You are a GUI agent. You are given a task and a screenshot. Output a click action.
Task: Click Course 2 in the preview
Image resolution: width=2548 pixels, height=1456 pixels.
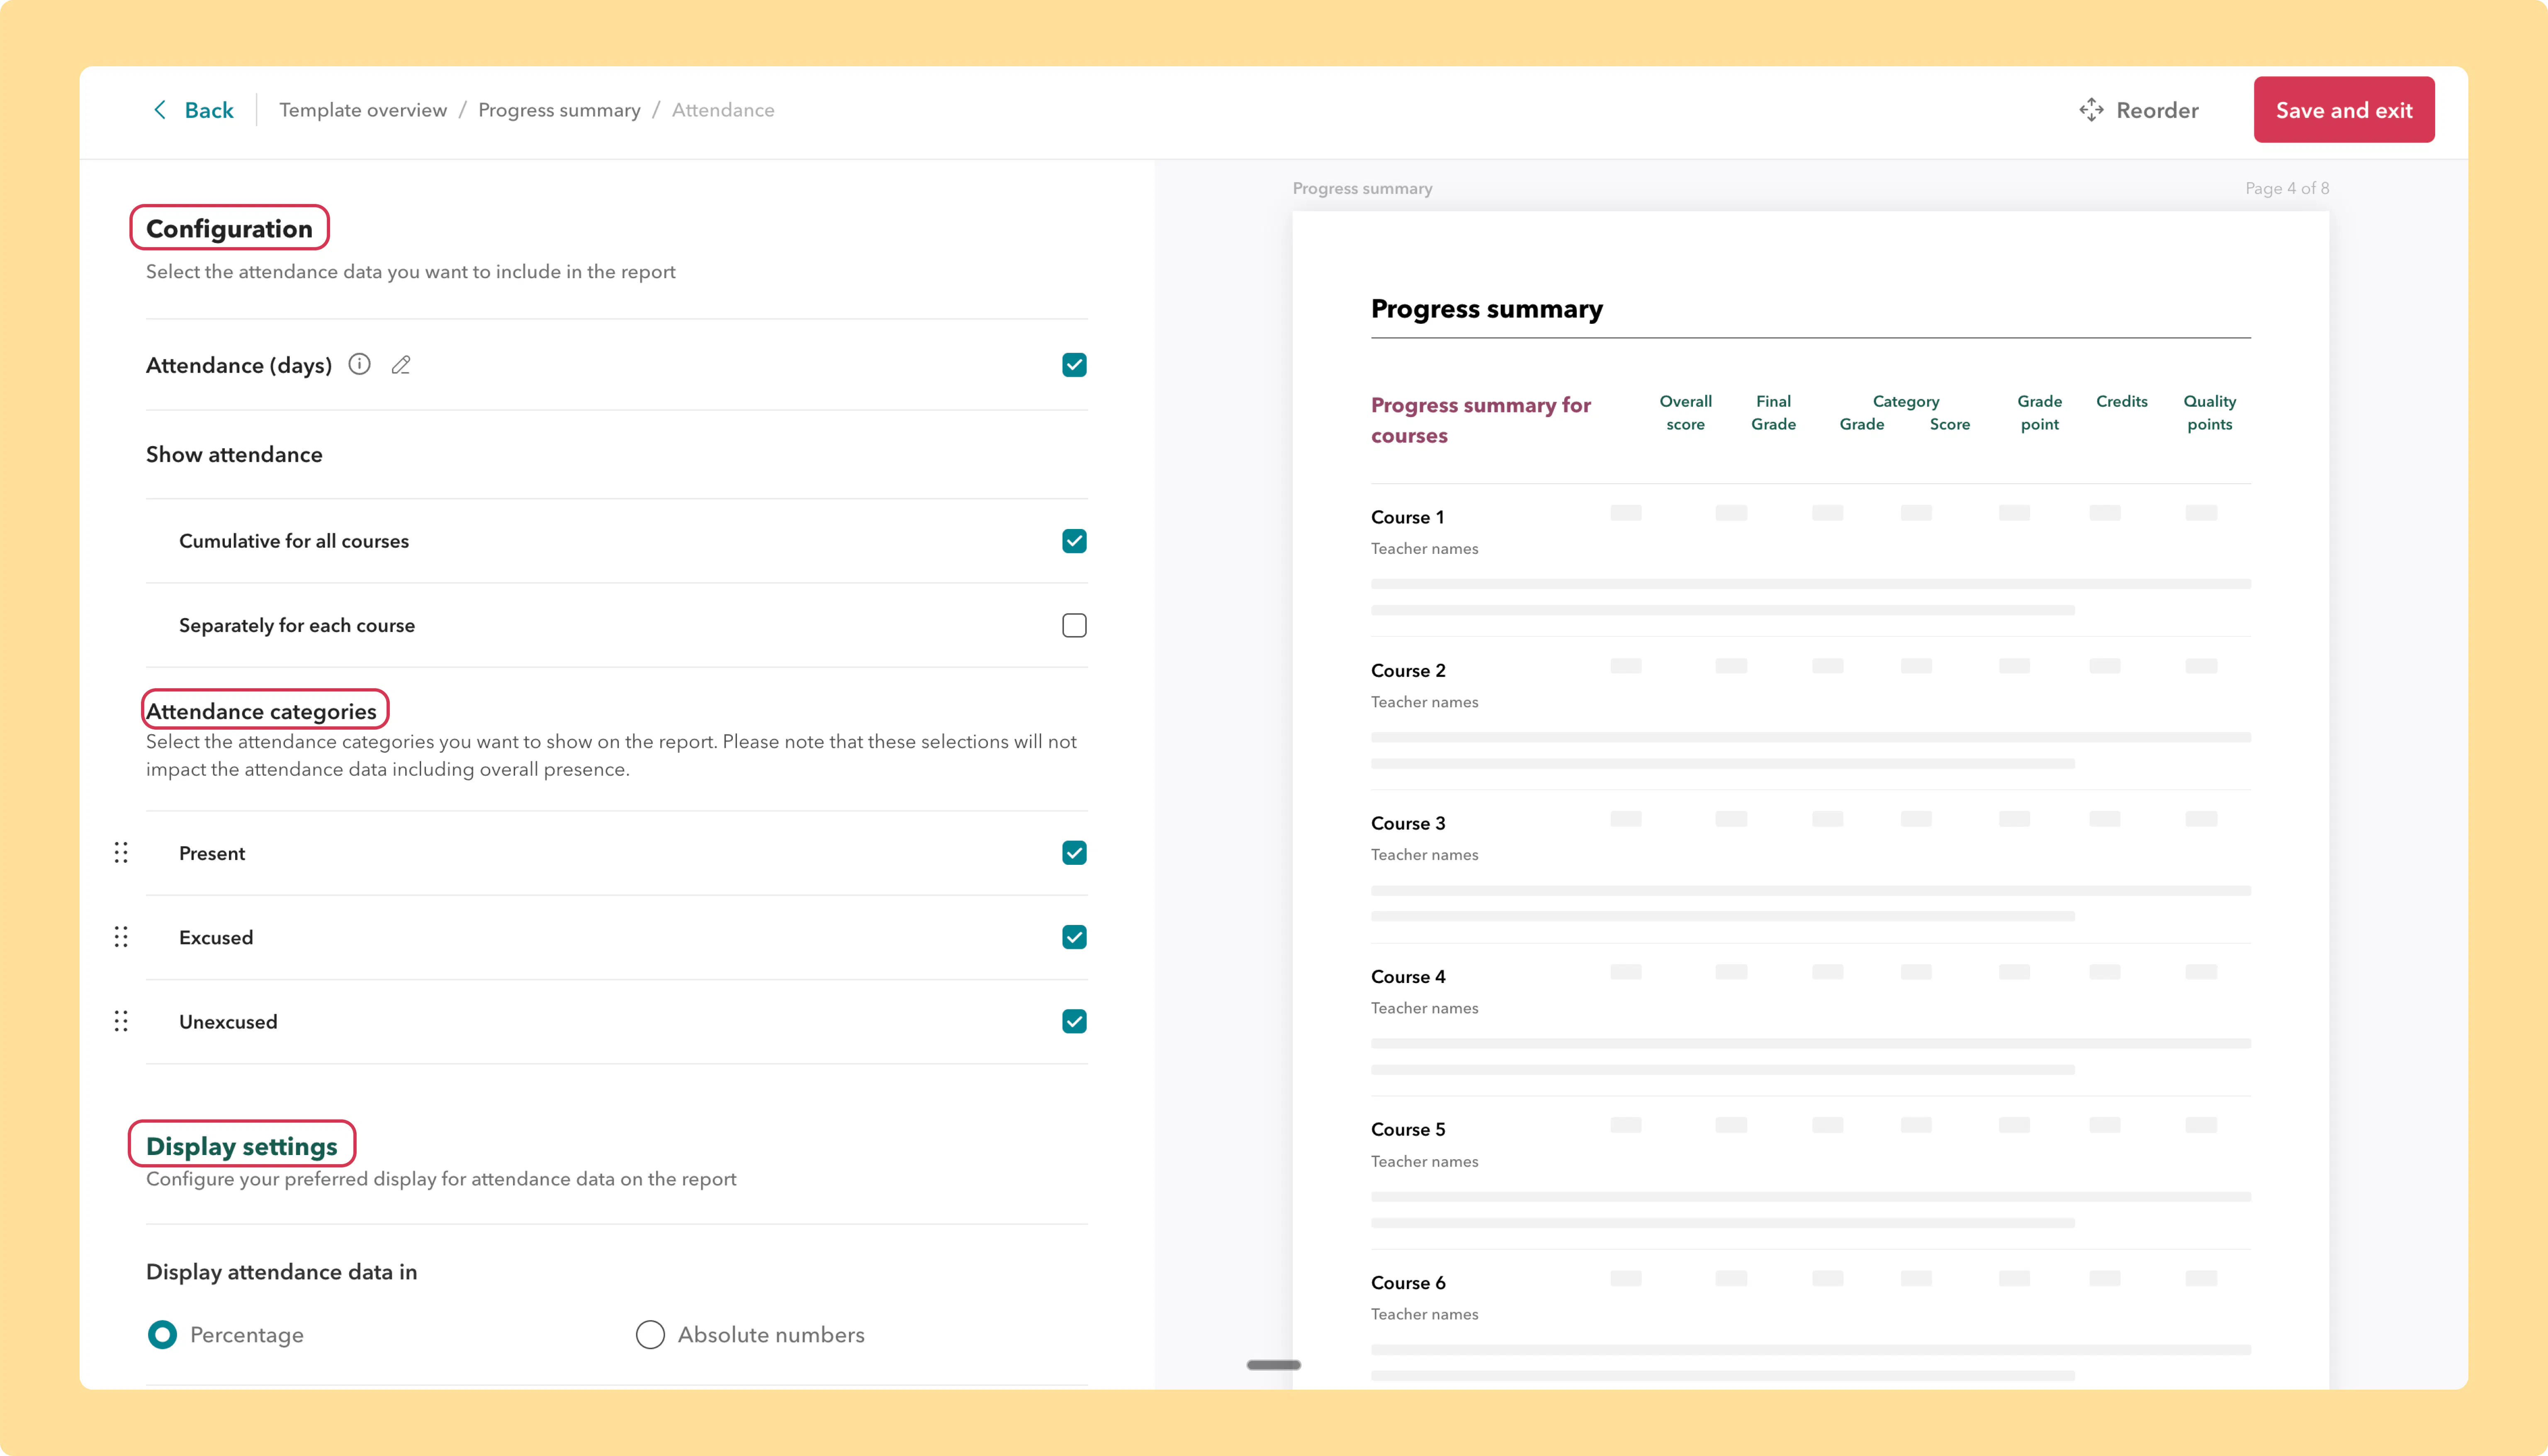click(x=1408, y=671)
